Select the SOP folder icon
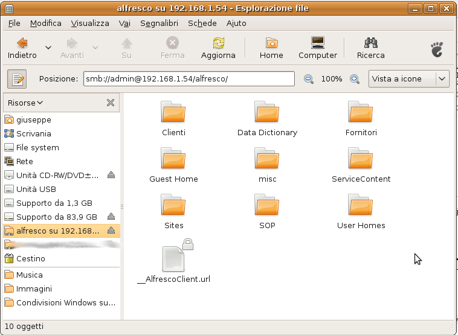 (x=266, y=205)
